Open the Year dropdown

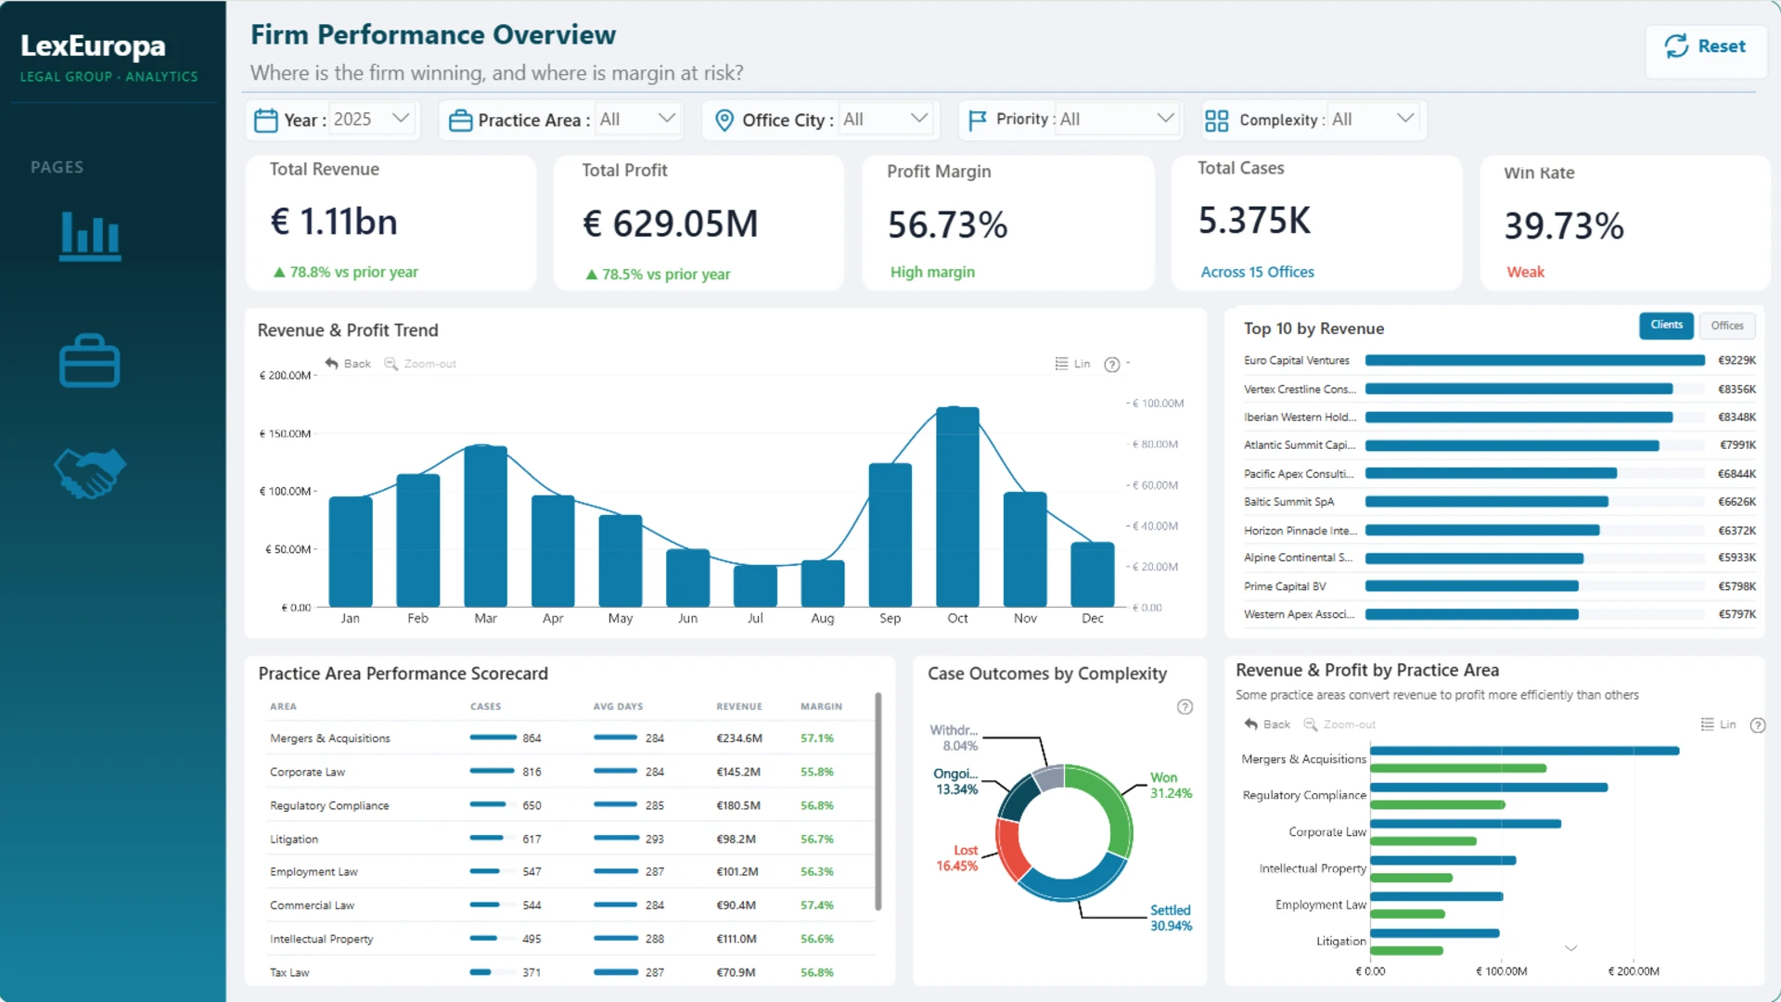(x=373, y=120)
